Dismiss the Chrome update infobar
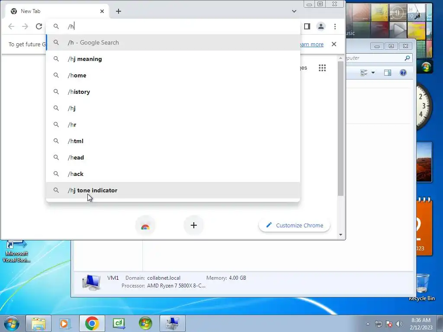 pyautogui.click(x=334, y=44)
